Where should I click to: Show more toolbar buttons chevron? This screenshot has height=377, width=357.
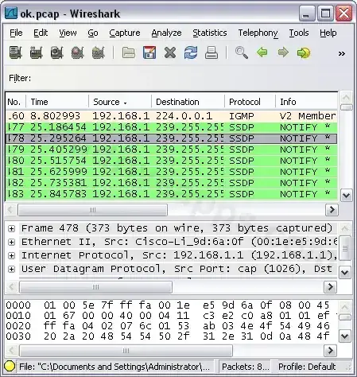pyautogui.click(x=342, y=54)
